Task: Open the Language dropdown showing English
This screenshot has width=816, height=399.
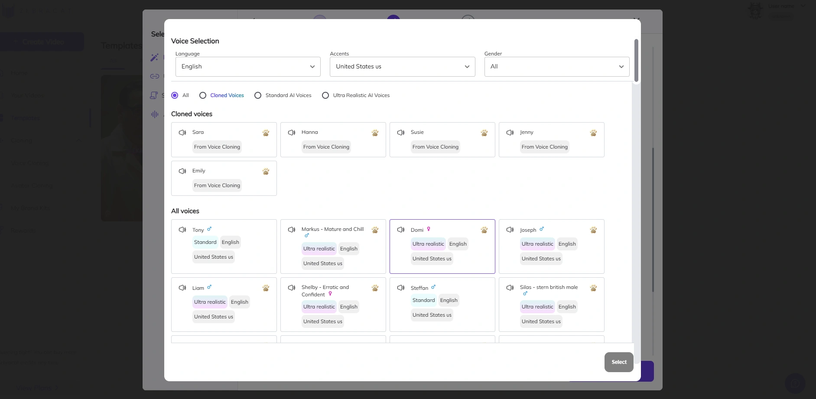Action: pyautogui.click(x=248, y=67)
